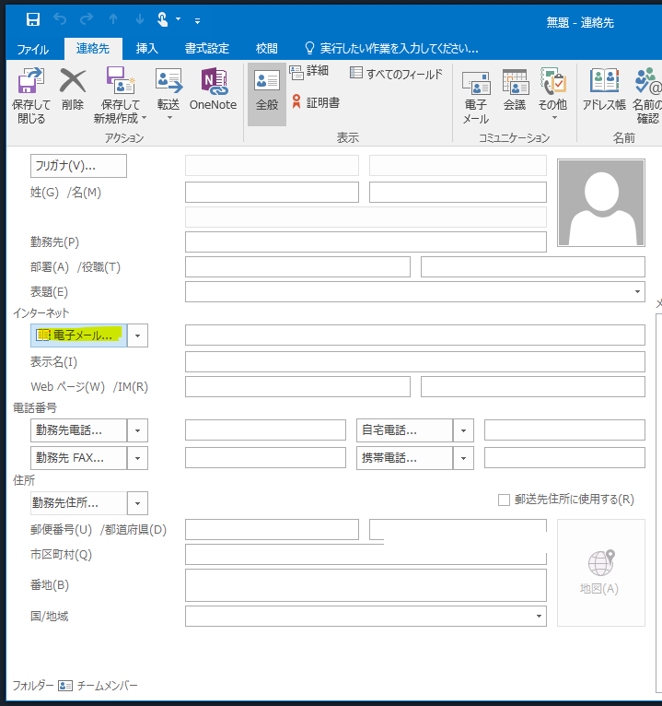
Task: Click the 携帯電話... button
Action: pos(404,458)
